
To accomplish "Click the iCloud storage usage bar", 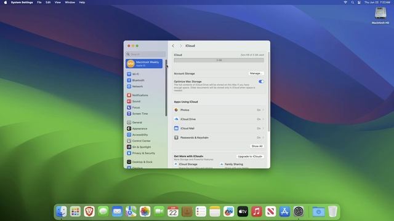I will pos(219,60).
